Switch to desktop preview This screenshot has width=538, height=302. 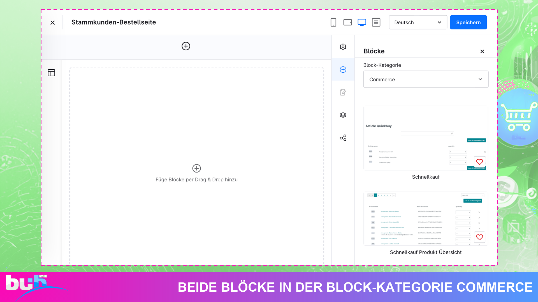pyautogui.click(x=362, y=22)
